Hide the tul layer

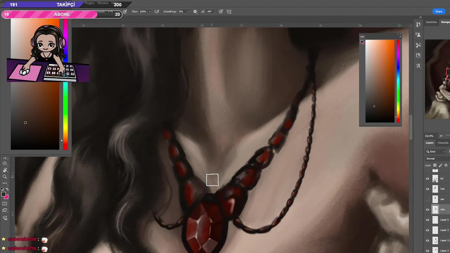[427, 179]
